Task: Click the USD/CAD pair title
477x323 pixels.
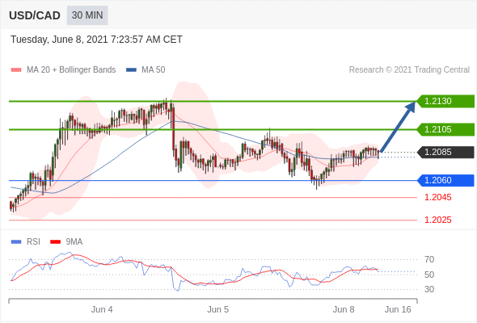Action: coord(35,15)
